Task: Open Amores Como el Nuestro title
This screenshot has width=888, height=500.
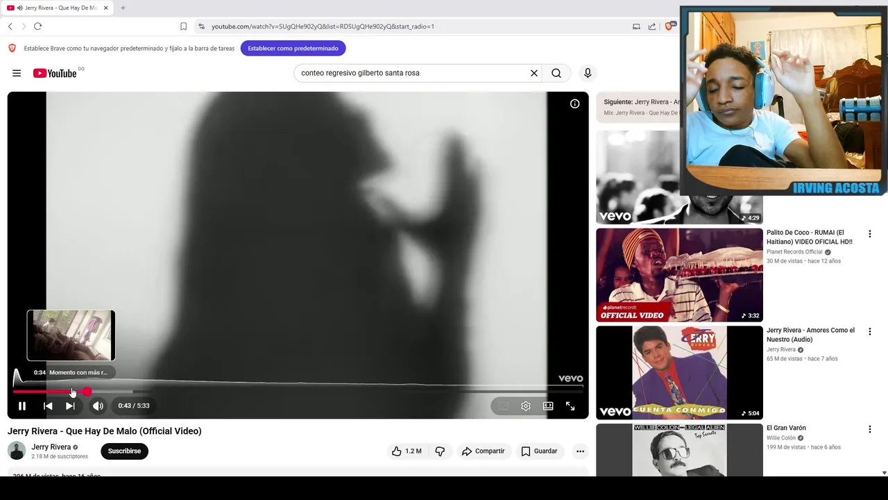Action: pos(810,335)
